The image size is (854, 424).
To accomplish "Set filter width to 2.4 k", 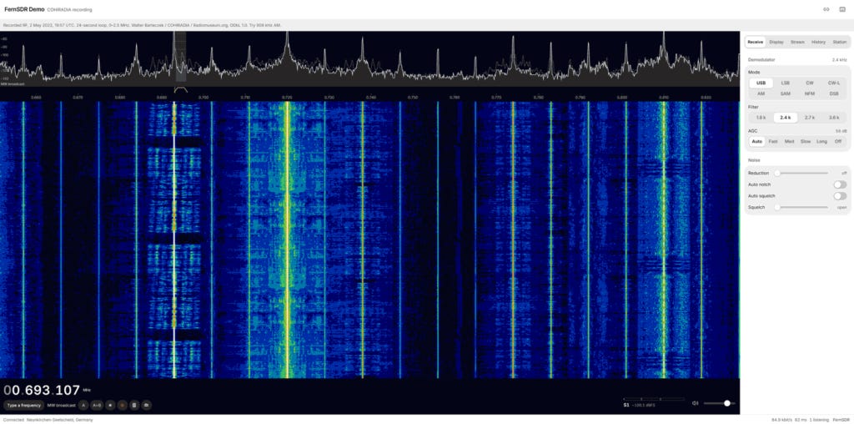I will [786, 117].
